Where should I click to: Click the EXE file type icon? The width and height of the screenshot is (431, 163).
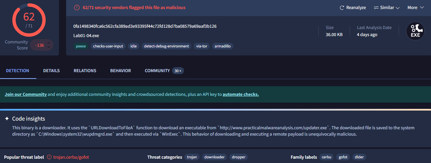pyautogui.click(x=415, y=31)
